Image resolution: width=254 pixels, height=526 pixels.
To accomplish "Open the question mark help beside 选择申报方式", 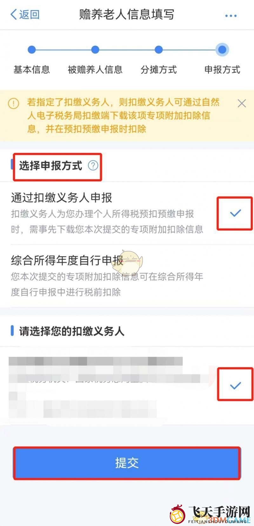I will point(93,165).
